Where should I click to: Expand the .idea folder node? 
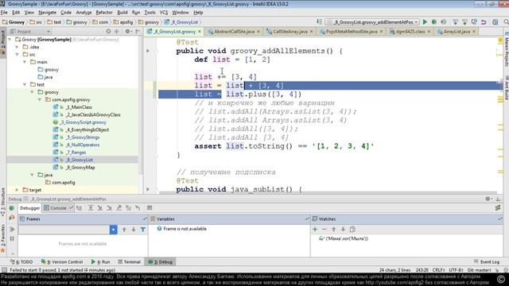click(17, 47)
